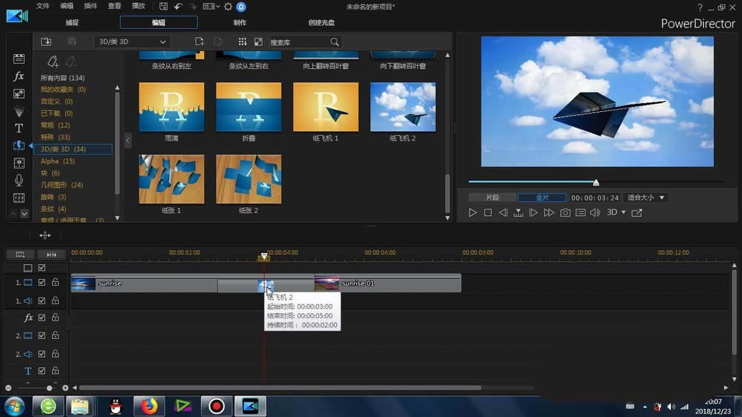Screen dimensions: 742x417
Task: Lock audio track 2
Action: point(55,354)
